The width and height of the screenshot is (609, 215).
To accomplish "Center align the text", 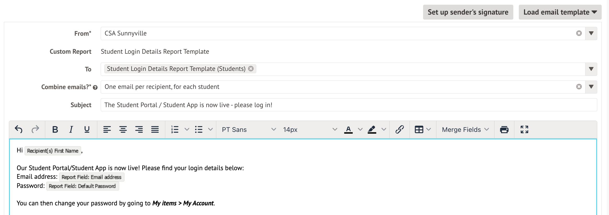I will point(123,130).
